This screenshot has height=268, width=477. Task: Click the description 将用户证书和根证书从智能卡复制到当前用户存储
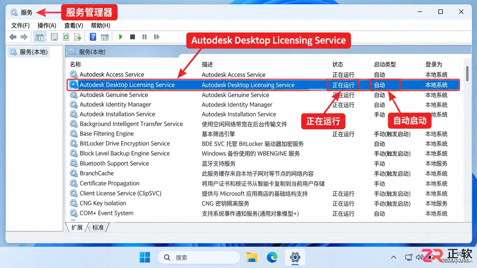click(x=263, y=184)
